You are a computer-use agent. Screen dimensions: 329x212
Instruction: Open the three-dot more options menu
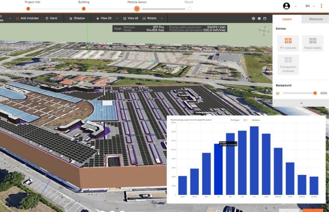point(321,6)
